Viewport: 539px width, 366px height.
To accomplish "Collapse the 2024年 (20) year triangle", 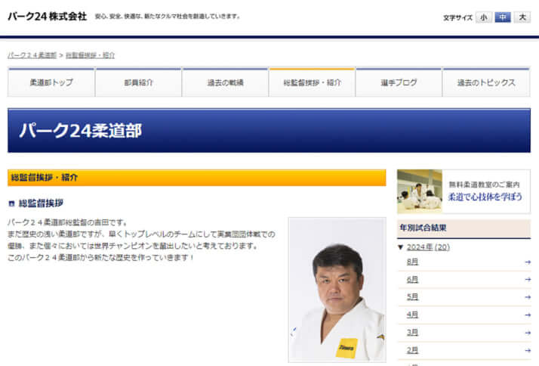I will pyautogui.click(x=400, y=247).
